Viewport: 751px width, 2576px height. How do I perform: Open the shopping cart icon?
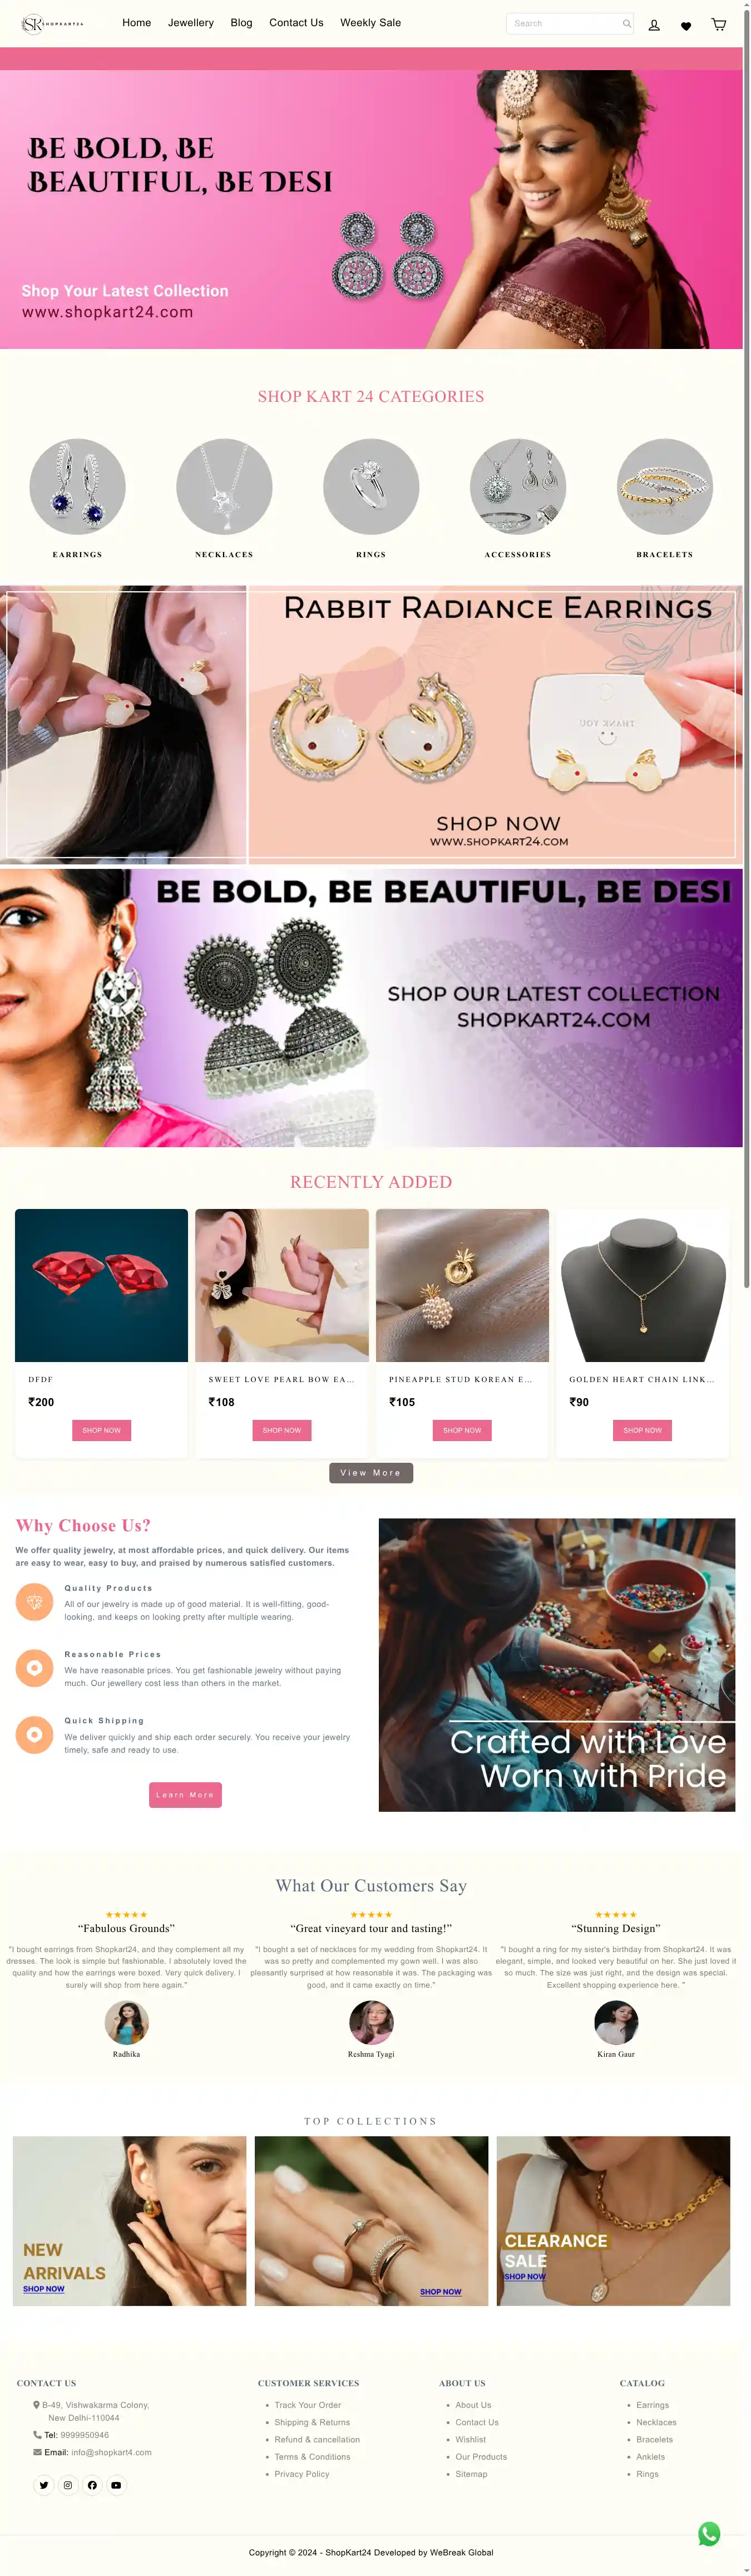(718, 24)
